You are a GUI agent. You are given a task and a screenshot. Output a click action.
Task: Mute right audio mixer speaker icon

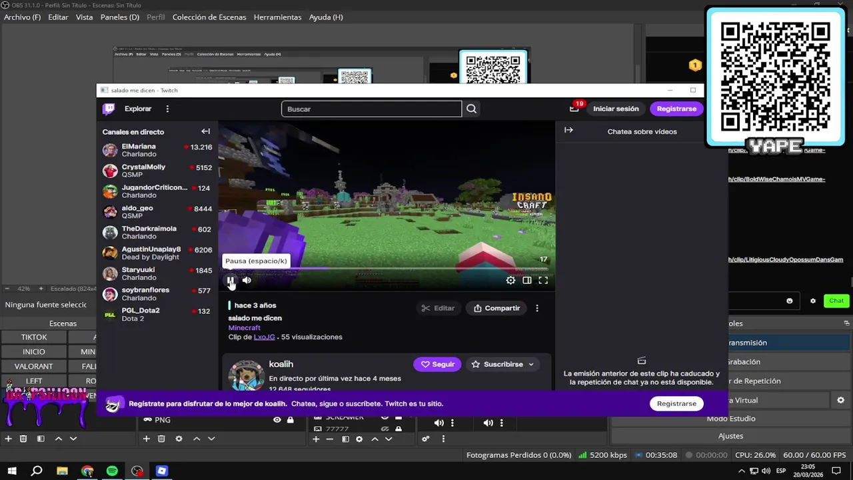point(488,423)
